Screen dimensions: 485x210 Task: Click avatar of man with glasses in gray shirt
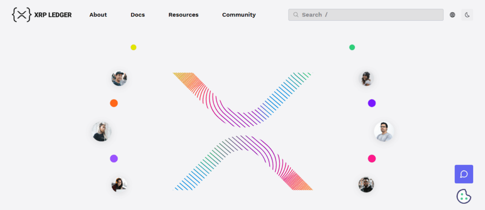384,131
